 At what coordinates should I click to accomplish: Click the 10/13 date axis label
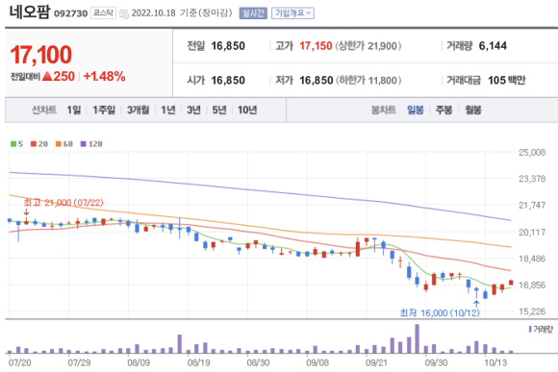[x=495, y=362]
